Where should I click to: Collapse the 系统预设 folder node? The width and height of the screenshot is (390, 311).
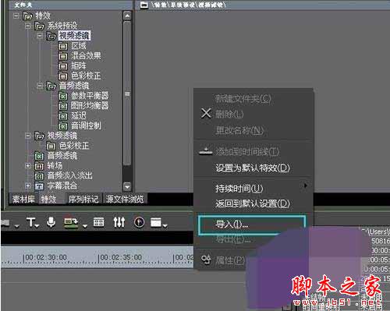[x=28, y=26]
